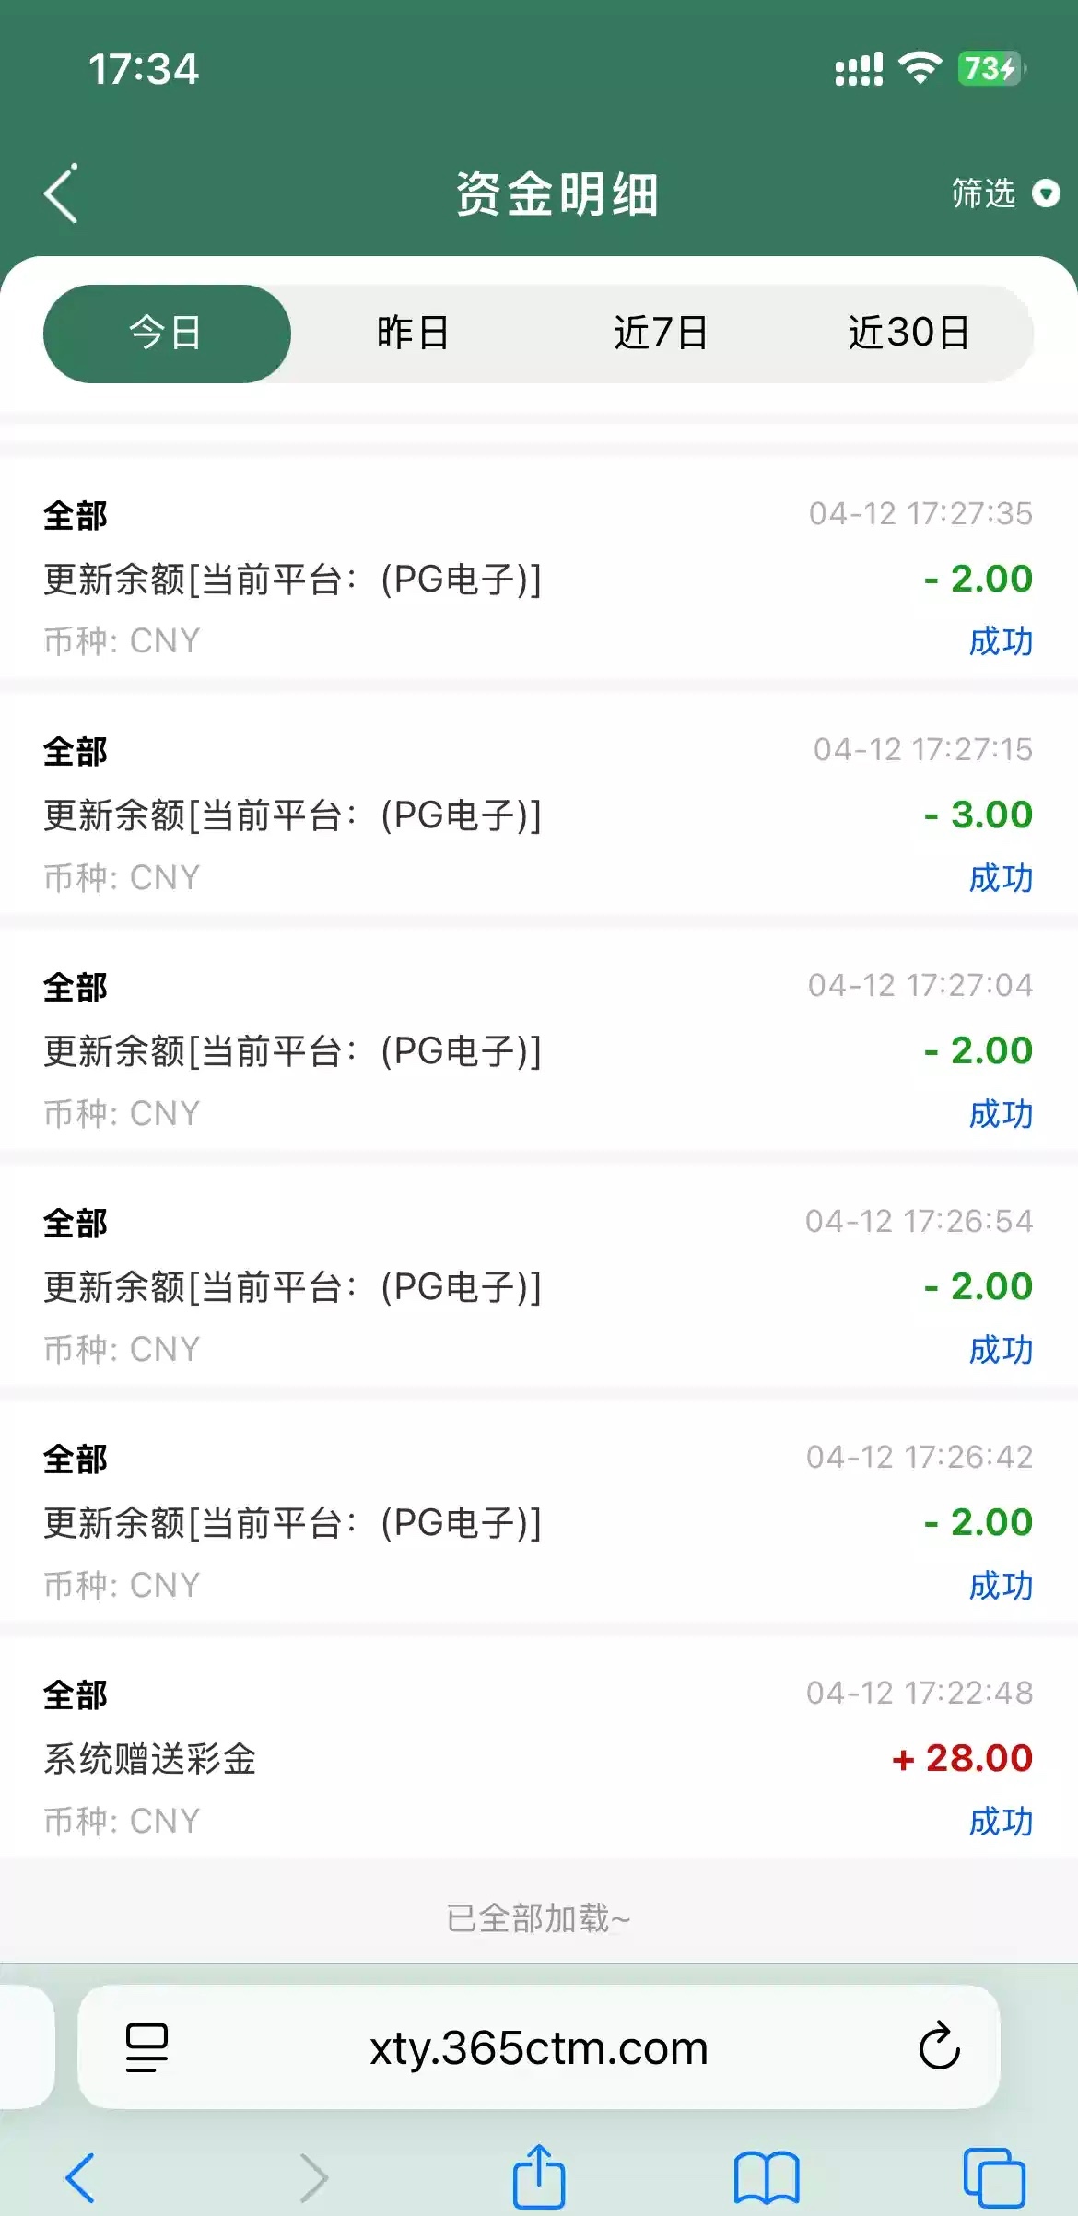This screenshot has height=2216, width=1078.
Task: Show the 近30日 records tab
Action: (x=908, y=334)
